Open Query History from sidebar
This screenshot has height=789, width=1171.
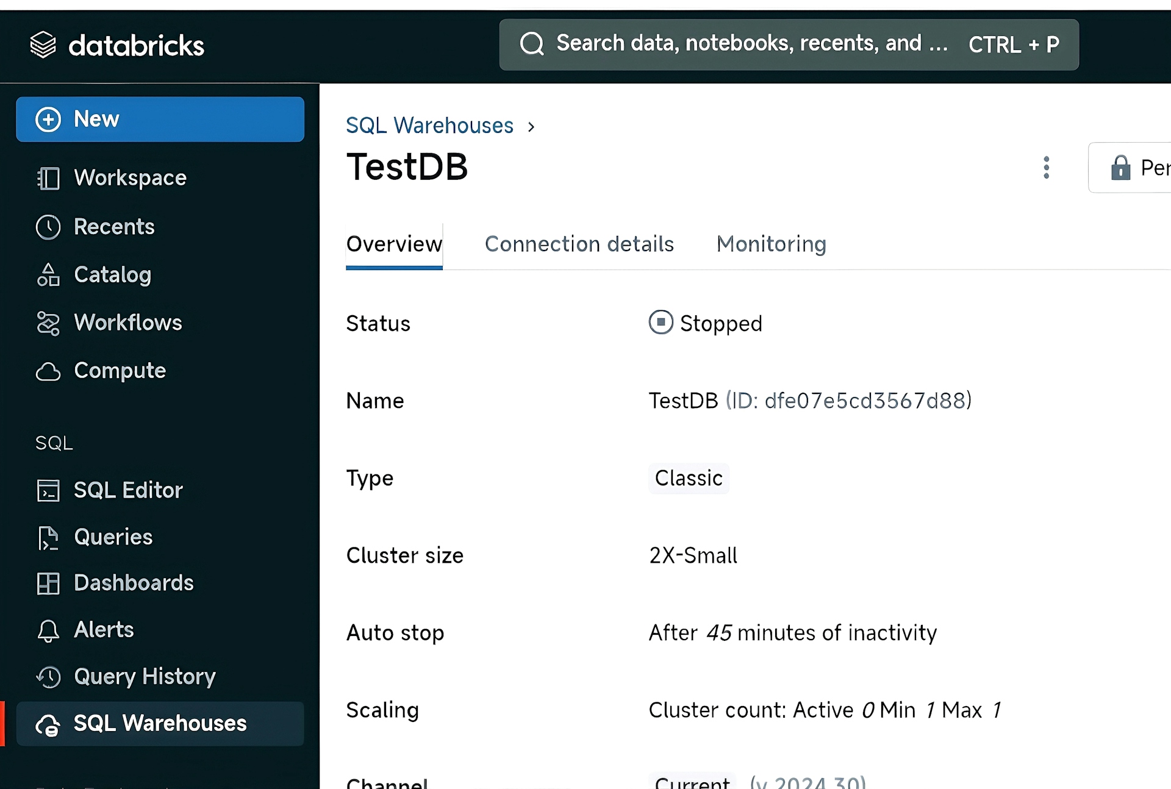[x=143, y=676]
